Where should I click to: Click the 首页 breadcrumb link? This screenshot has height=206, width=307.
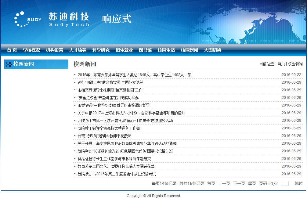(x=281, y=64)
